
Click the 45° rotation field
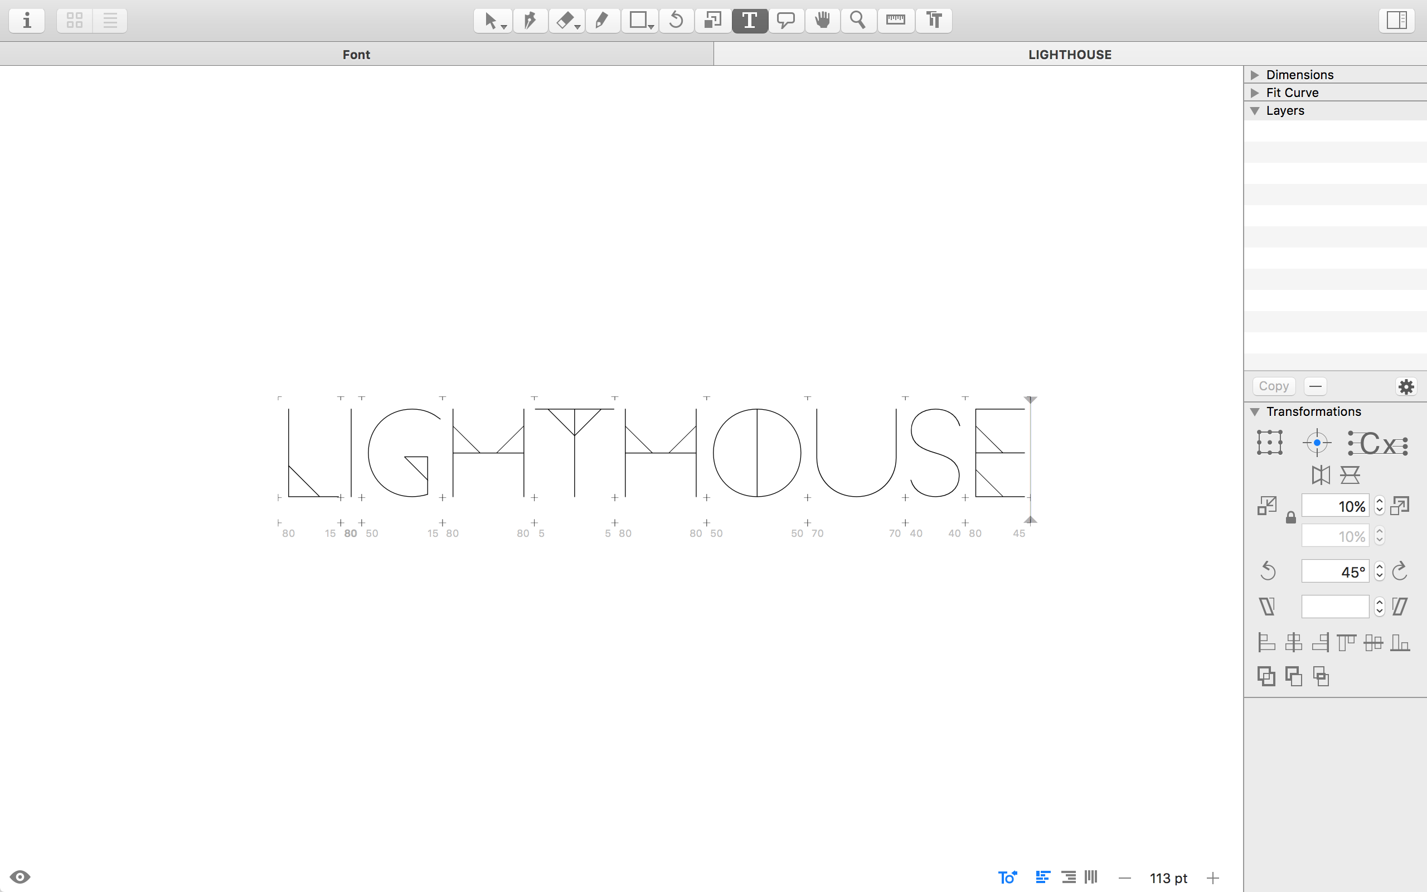(x=1335, y=571)
